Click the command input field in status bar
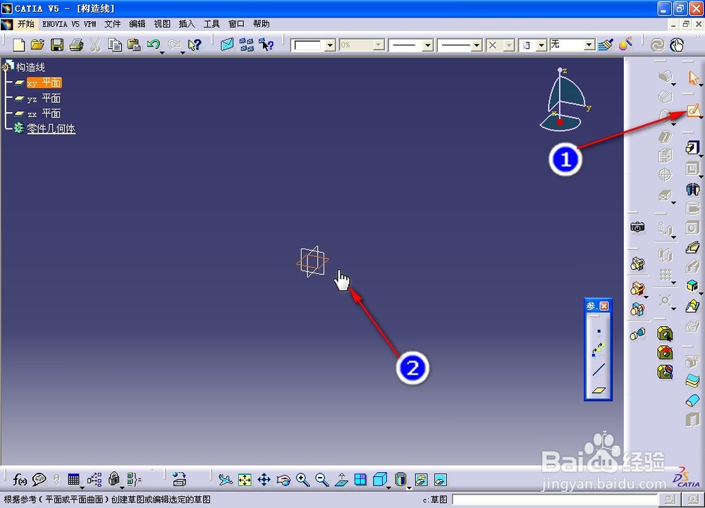This screenshot has width=705, height=508. [x=556, y=500]
